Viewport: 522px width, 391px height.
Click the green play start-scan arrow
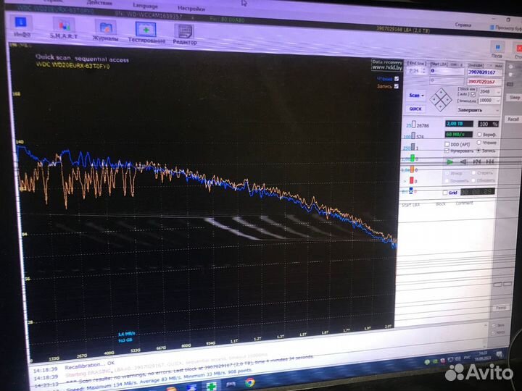coord(449,161)
